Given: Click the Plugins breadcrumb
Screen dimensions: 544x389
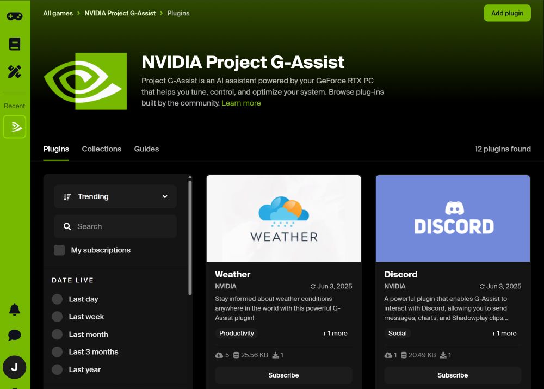Looking at the screenshot, I should click(x=178, y=13).
